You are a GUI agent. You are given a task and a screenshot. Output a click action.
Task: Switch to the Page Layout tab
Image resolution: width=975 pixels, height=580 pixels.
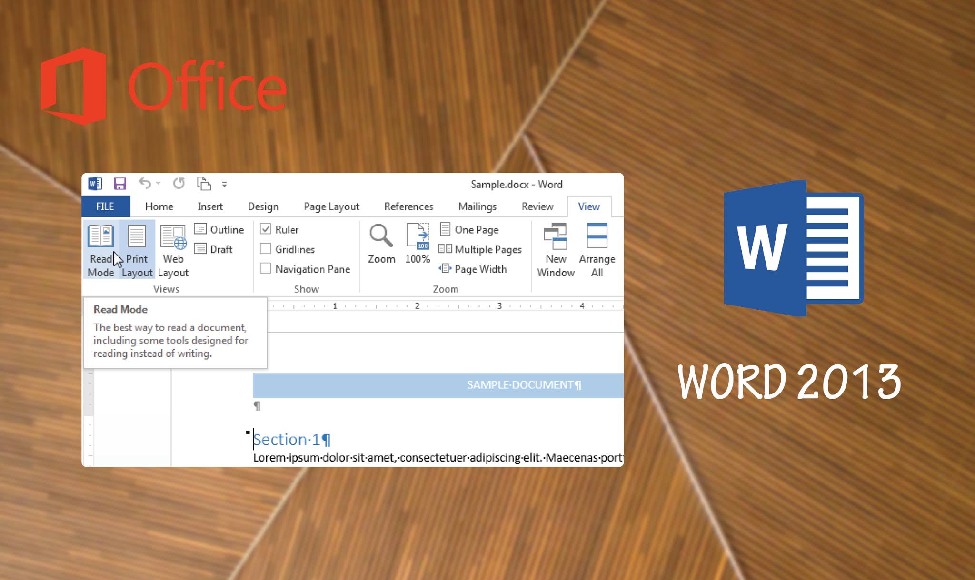(x=331, y=206)
